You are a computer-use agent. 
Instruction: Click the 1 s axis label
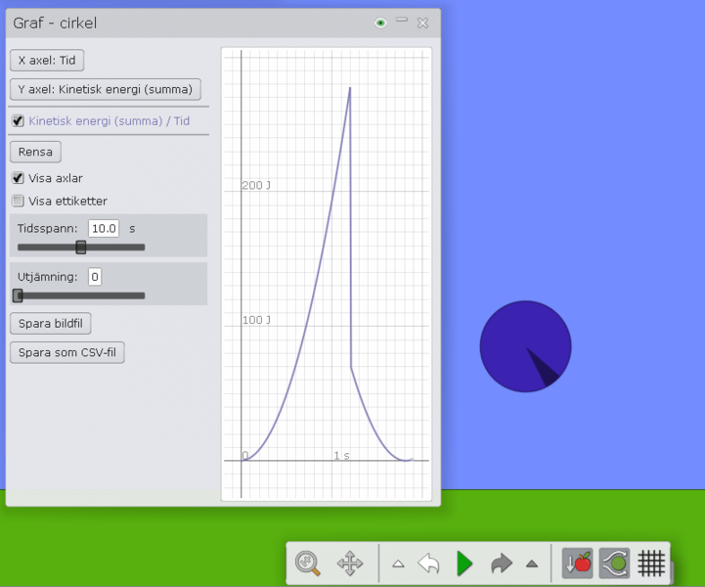(341, 456)
